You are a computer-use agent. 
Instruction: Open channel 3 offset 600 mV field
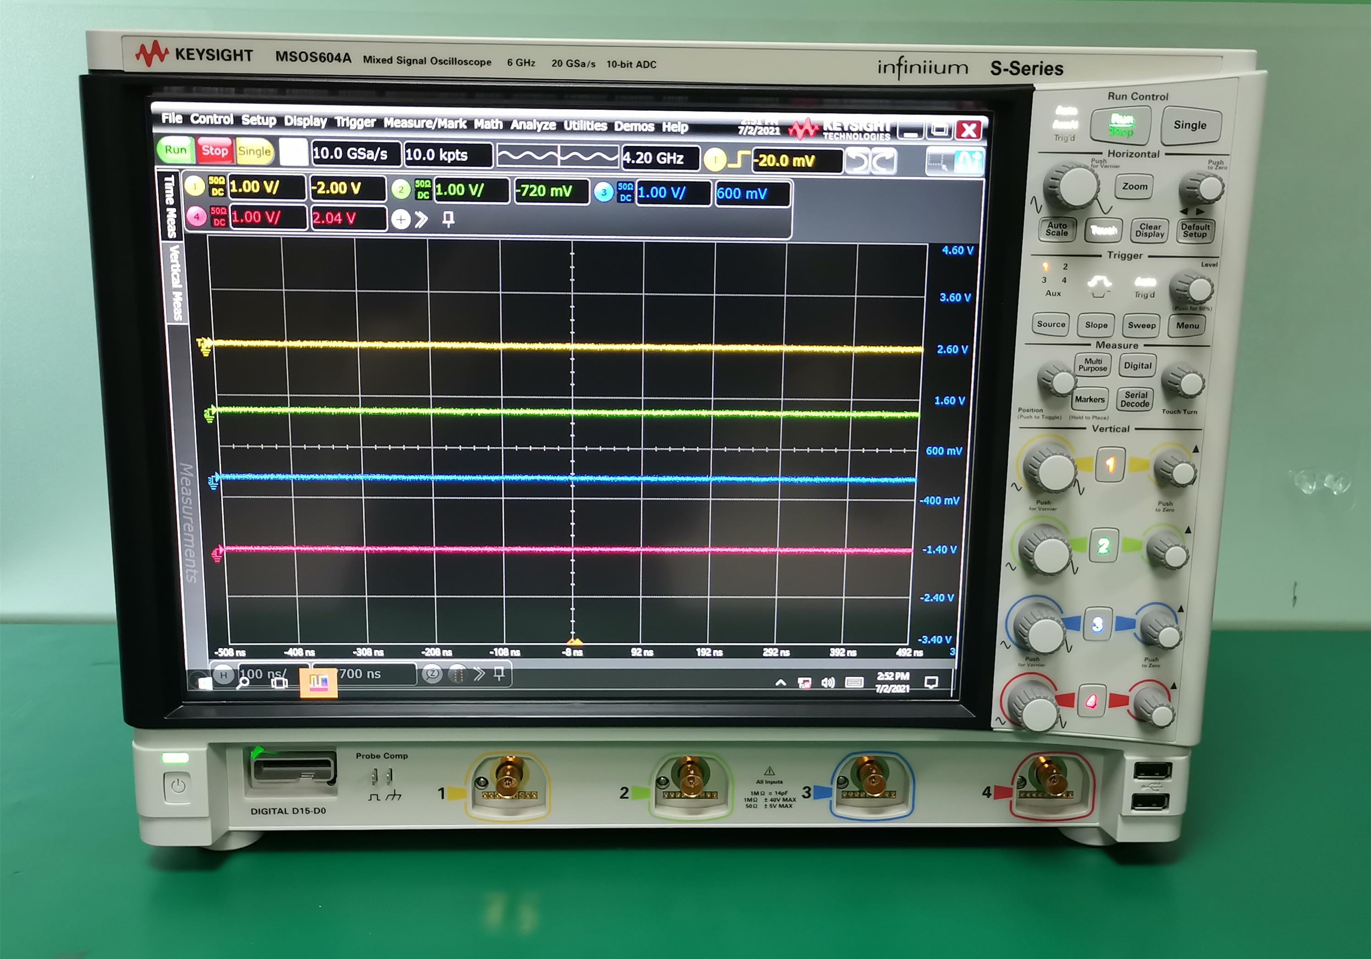[x=752, y=193]
